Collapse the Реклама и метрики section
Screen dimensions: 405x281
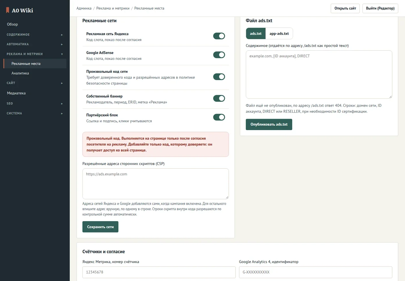35,54
